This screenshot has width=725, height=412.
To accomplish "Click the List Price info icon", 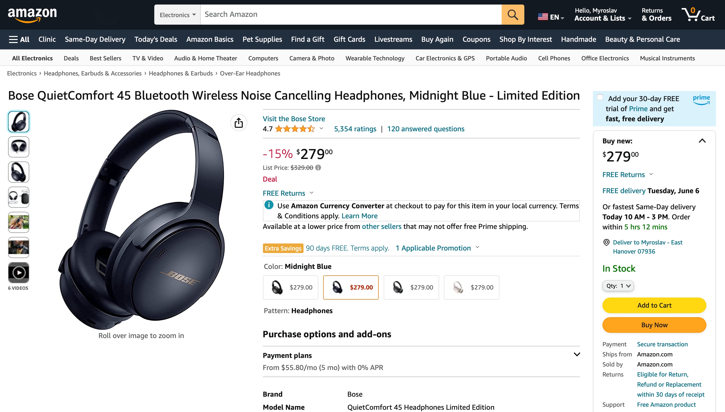I will pyautogui.click(x=318, y=168).
